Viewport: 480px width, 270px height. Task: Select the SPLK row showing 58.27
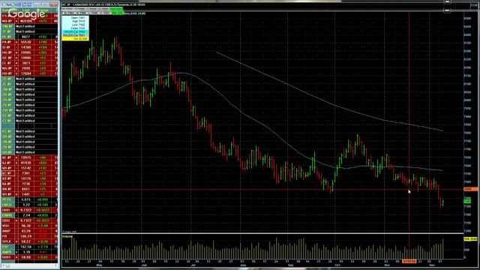(29, 241)
